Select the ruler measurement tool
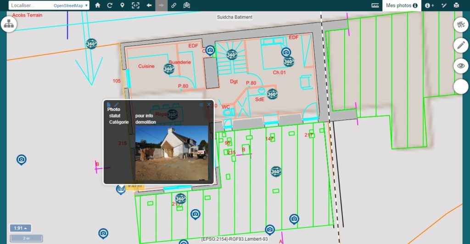The width and height of the screenshot is (470, 244). [375, 6]
